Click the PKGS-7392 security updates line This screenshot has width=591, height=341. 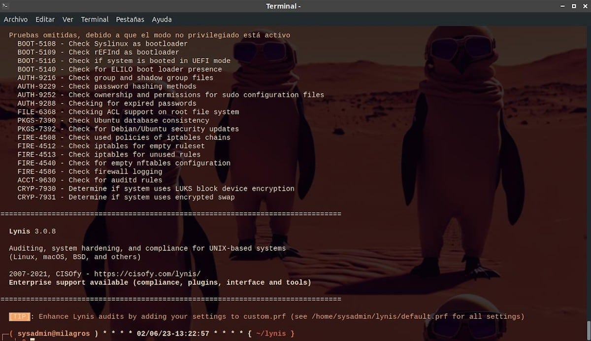128,129
